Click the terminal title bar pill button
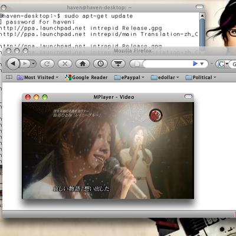This screenshot has height=236, width=236. click(x=200, y=7)
